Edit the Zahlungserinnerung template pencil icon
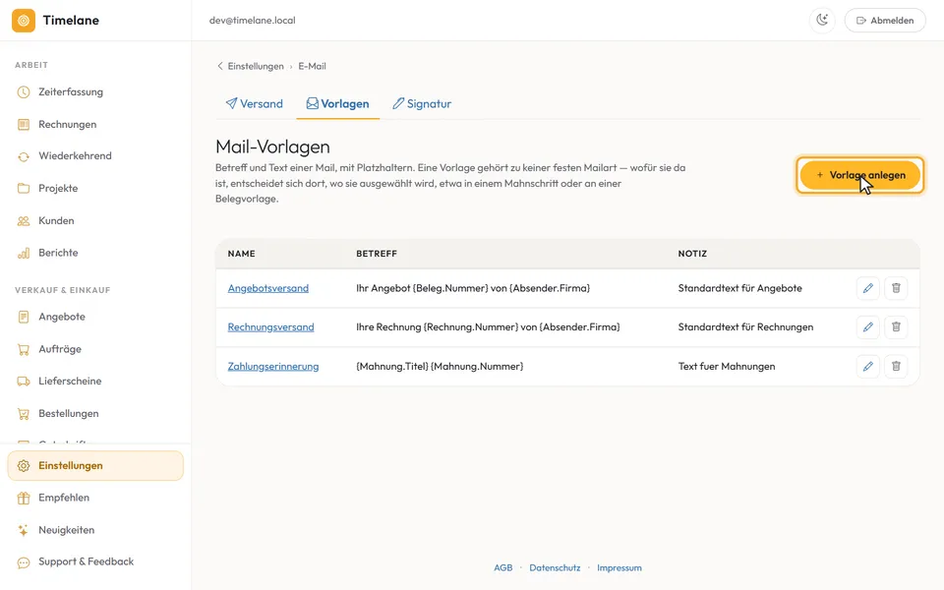The image size is (944, 590). point(867,366)
